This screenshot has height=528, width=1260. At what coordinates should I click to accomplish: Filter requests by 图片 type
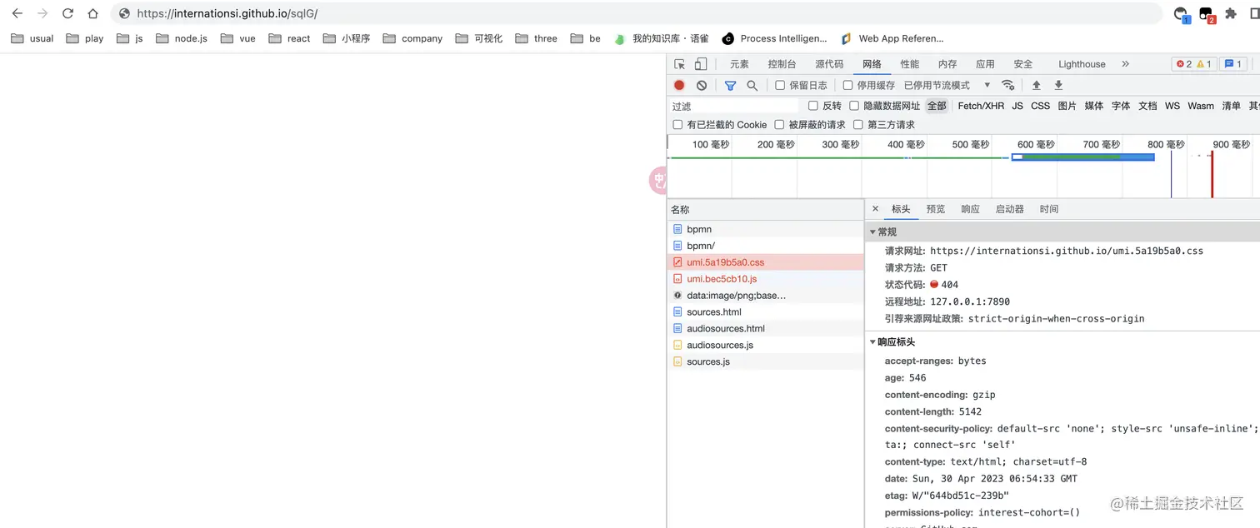point(1067,106)
